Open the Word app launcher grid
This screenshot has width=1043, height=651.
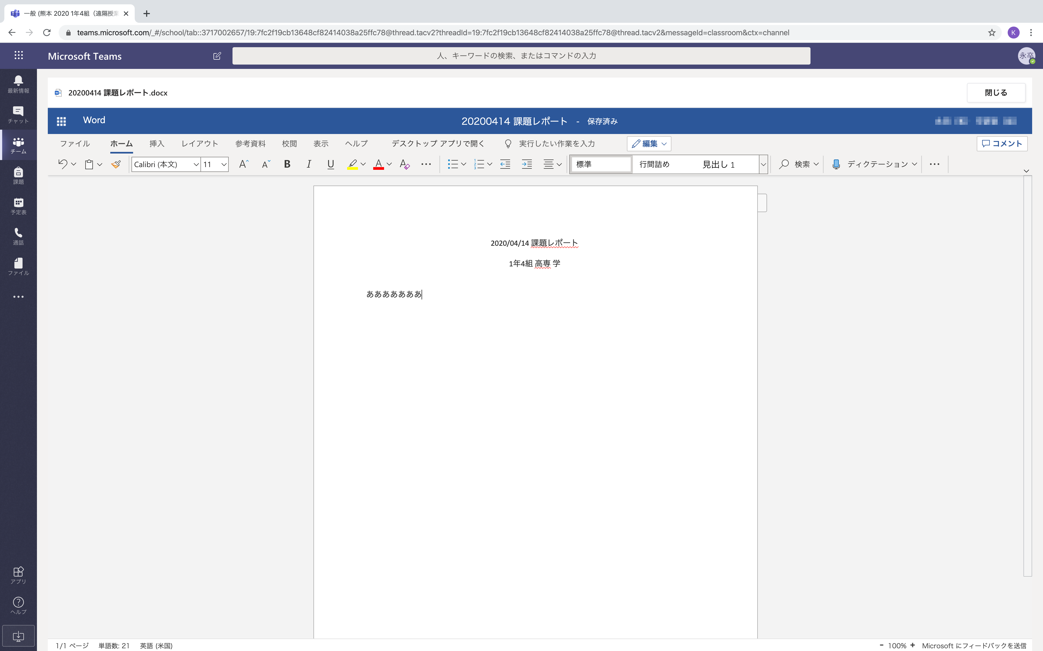pyautogui.click(x=61, y=121)
